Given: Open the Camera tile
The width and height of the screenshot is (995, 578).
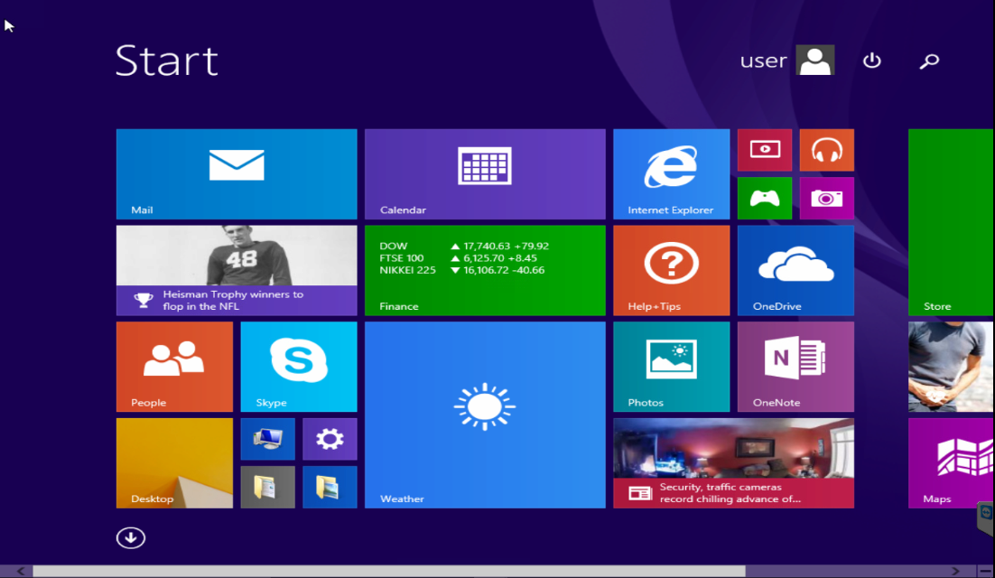Looking at the screenshot, I should pyautogui.click(x=827, y=199).
